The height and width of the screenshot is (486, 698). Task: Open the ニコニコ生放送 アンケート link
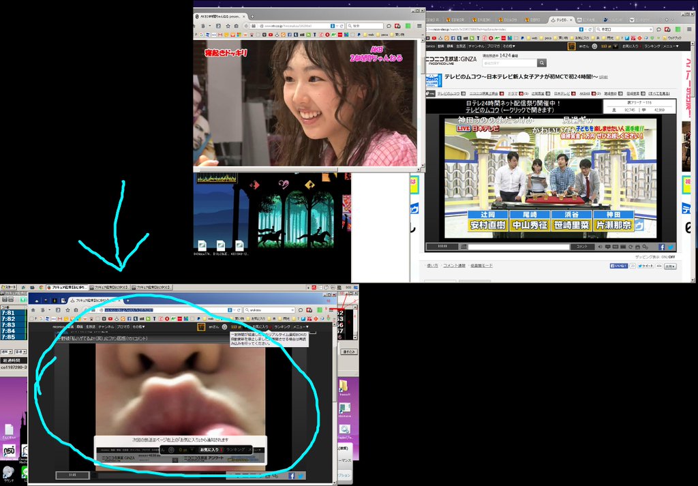coord(204,457)
